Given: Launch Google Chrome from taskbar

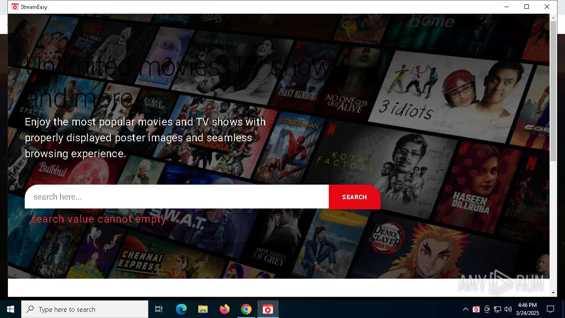Looking at the screenshot, I should [246, 309].
